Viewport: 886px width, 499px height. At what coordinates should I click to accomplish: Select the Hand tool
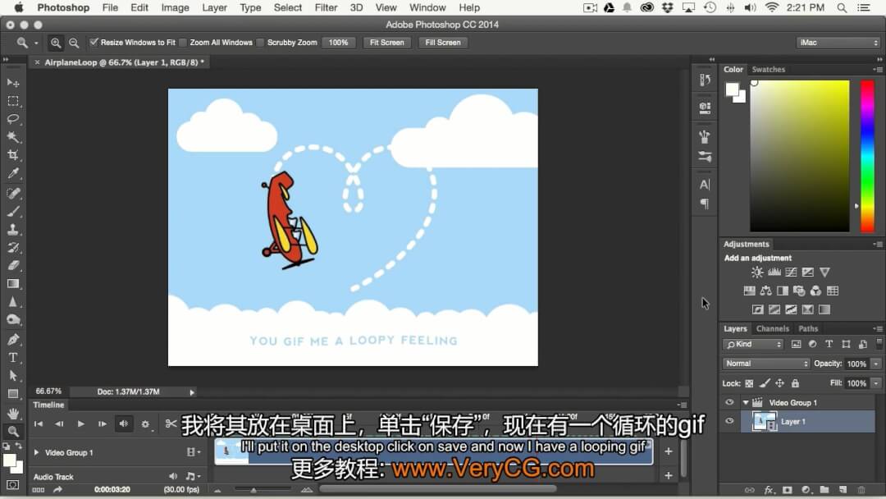tap(13, 413)
